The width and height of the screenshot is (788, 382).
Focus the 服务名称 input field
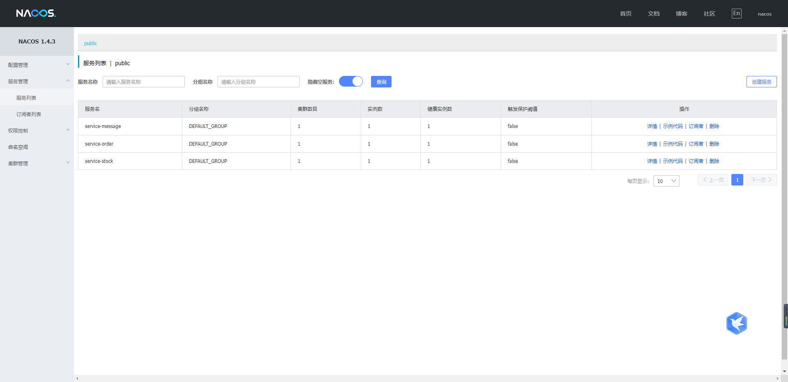point(144,82)
